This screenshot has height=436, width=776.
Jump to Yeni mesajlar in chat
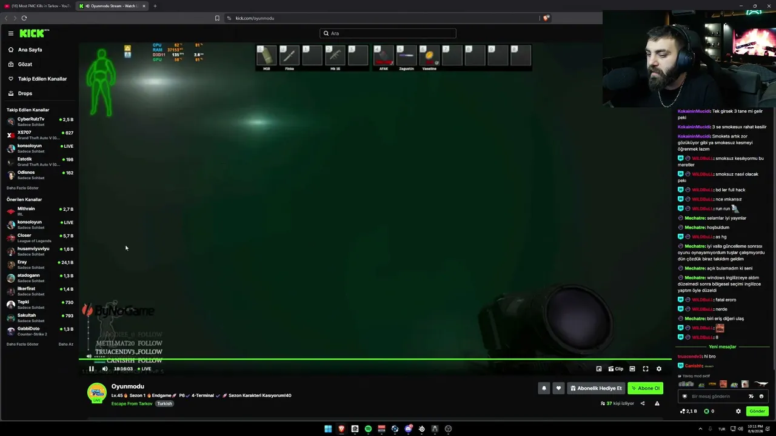(722, 347)
